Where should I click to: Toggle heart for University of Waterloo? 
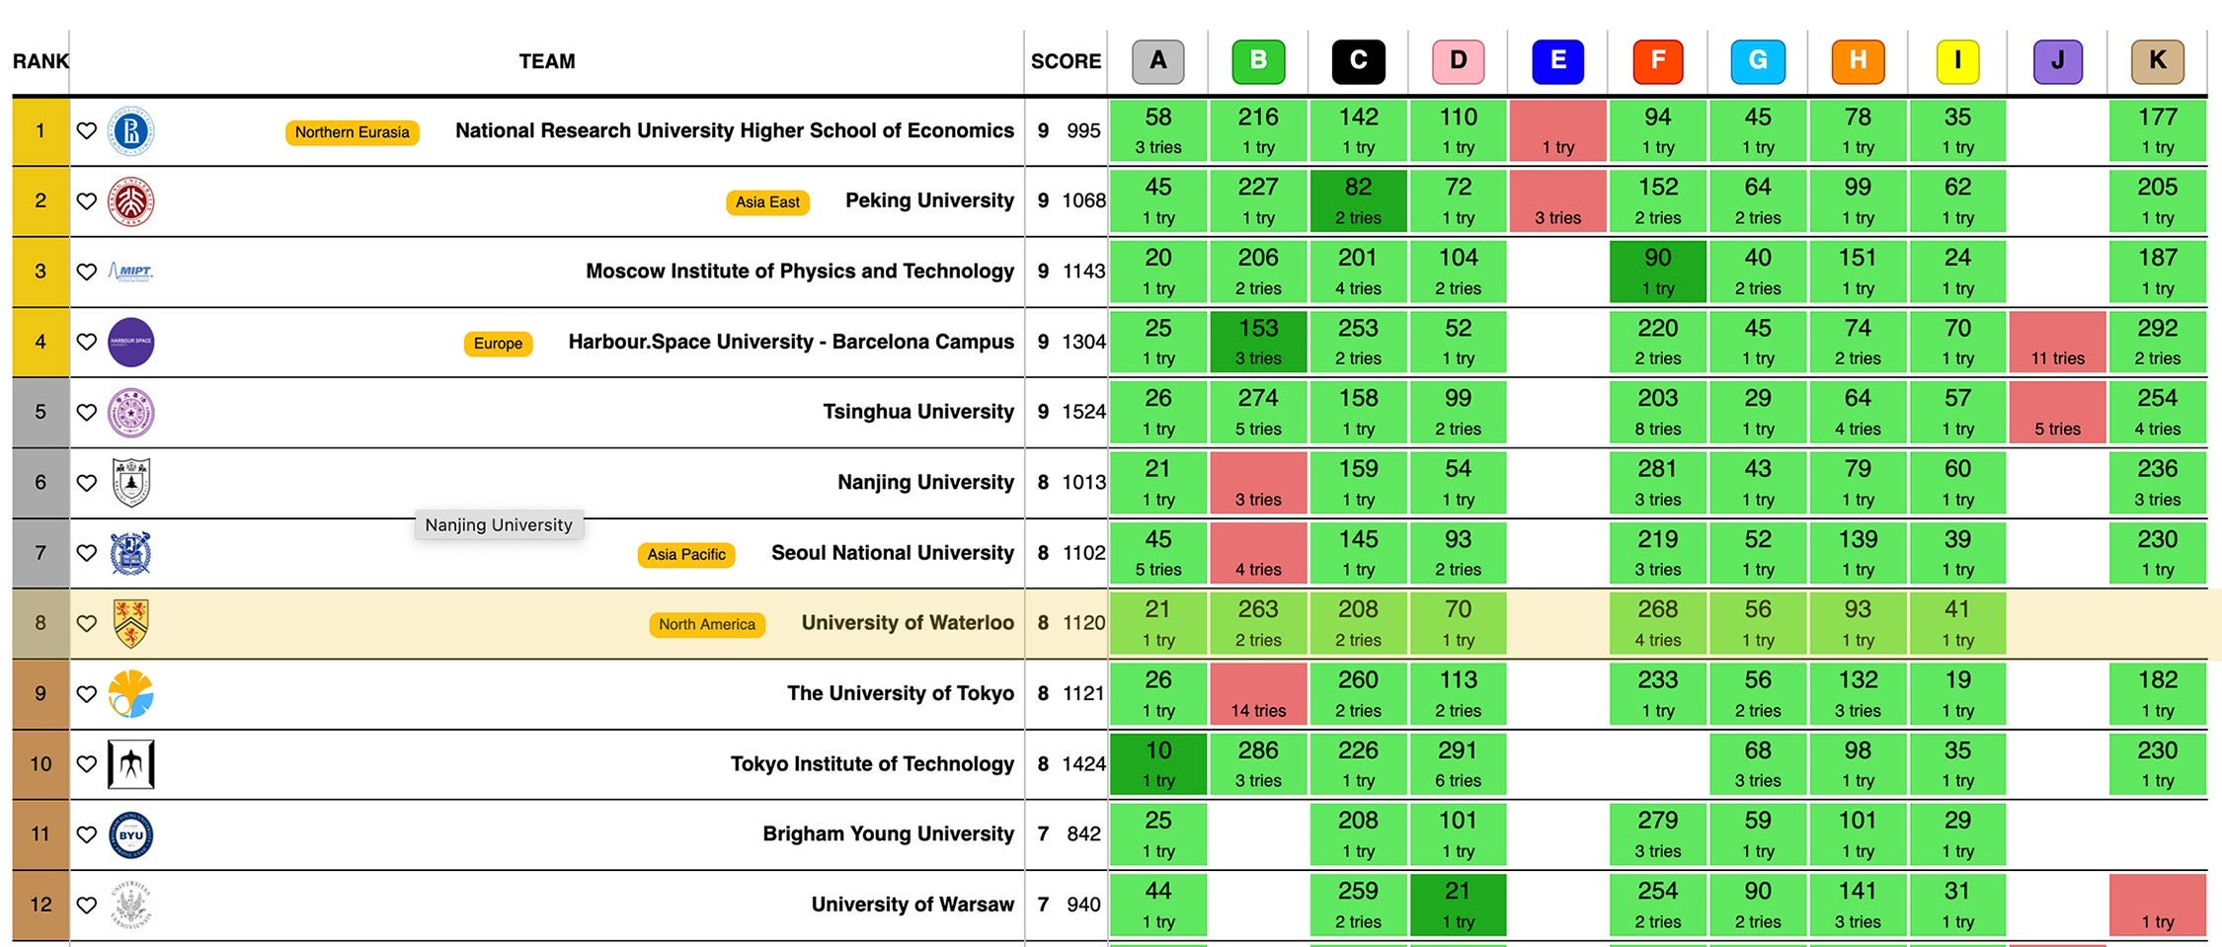pos(87,623)
